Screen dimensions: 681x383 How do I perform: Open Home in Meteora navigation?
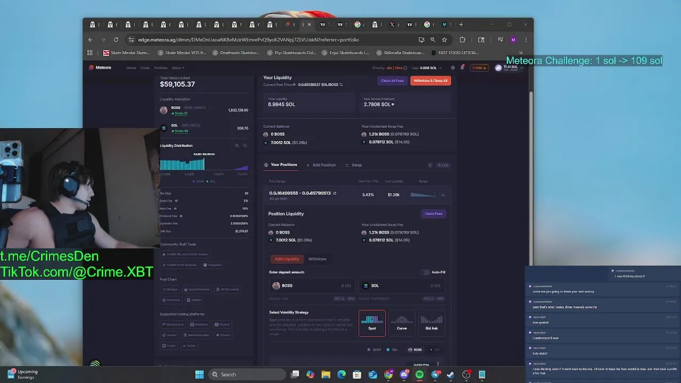click(131, 68)
